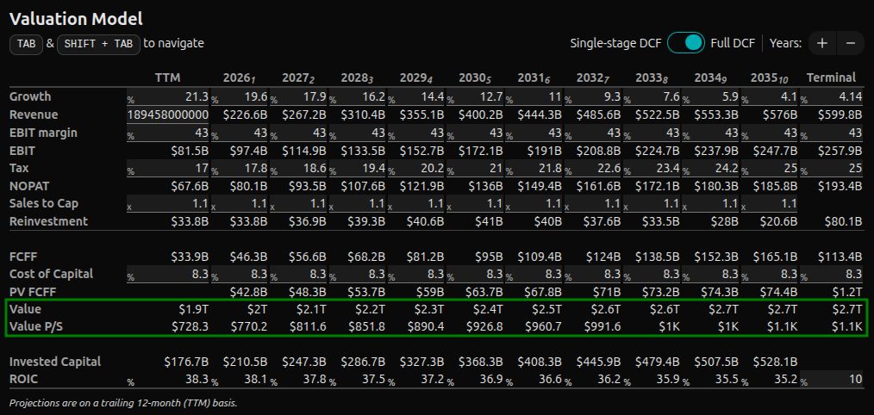Image resolution: width=874 pixels, height=415 pixels.
Task: Toggle the Single-stage DCF / Full DCF switch
Action: click(x=686, y=43)
